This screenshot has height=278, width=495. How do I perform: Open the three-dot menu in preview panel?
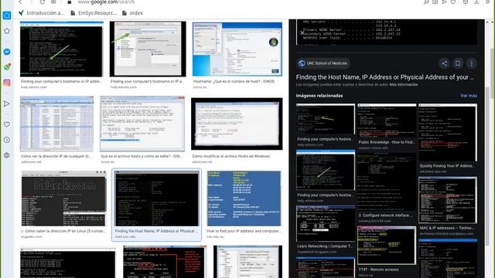[x=472, y=63]
